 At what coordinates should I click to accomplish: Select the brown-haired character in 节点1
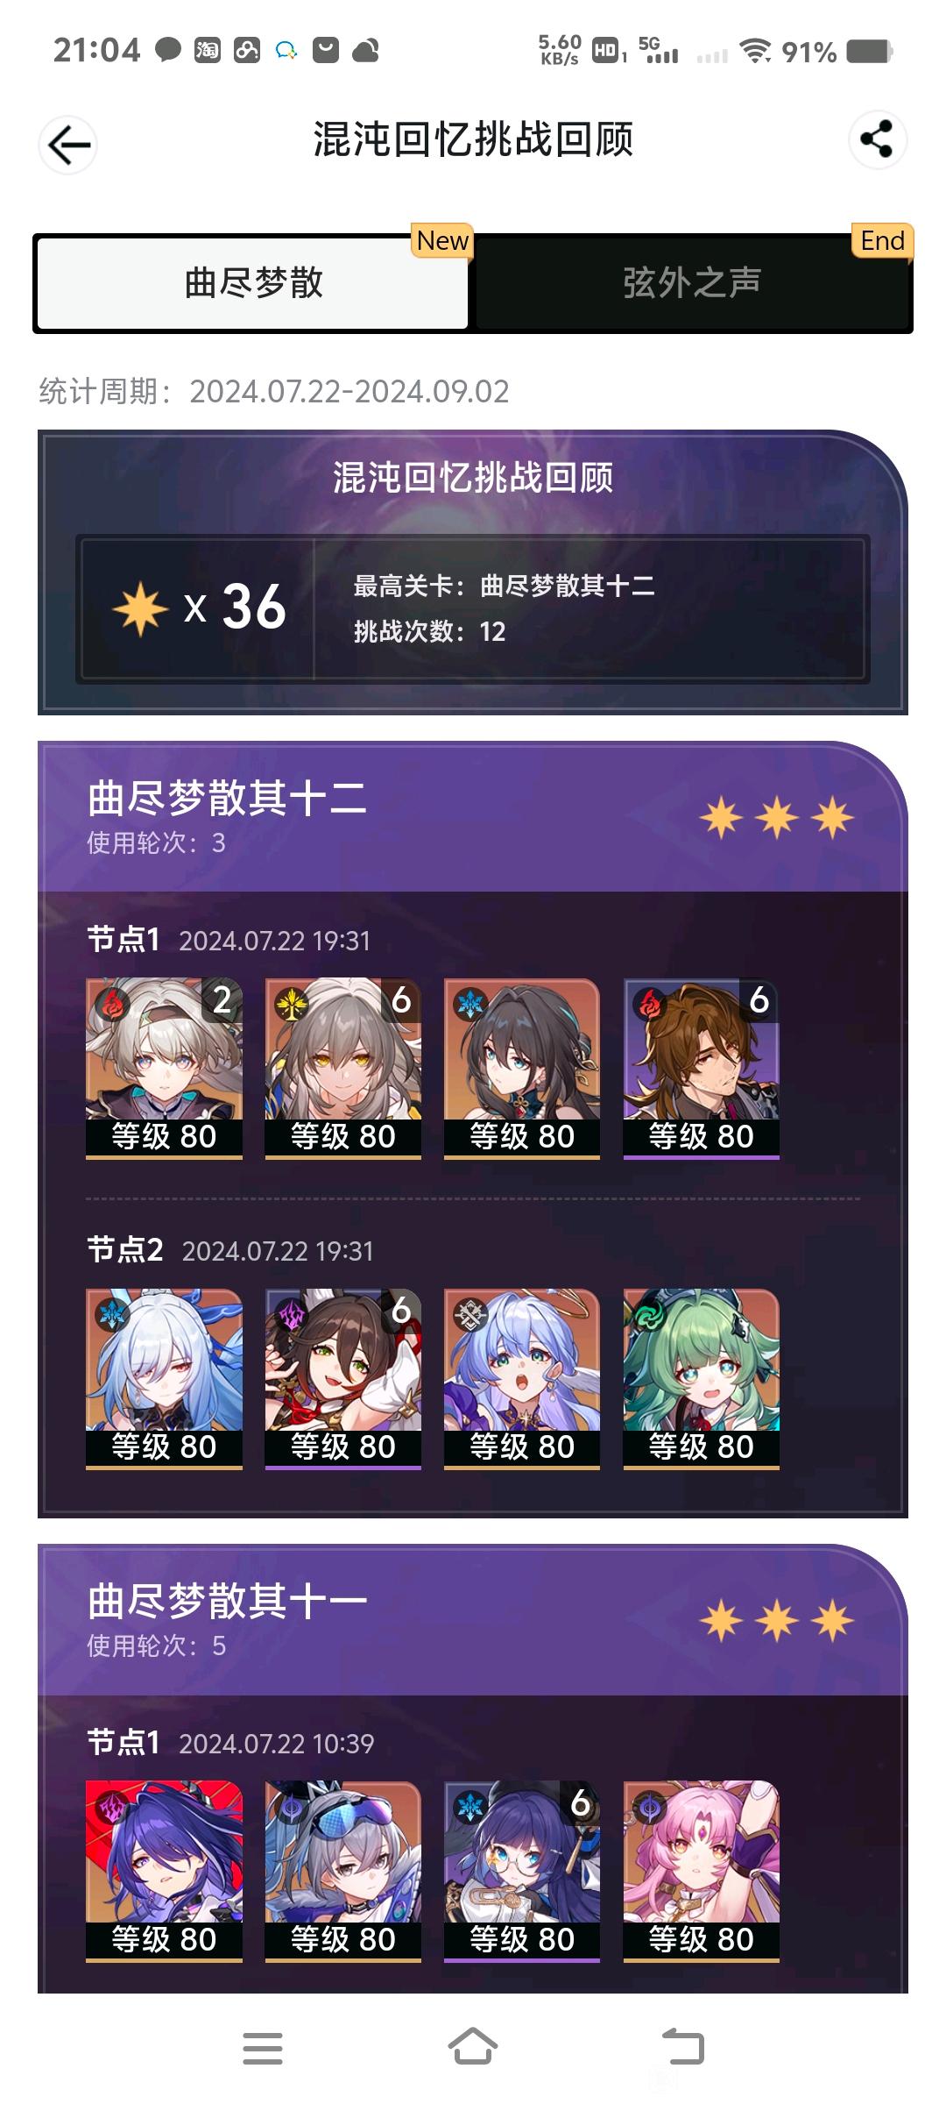click(x=702, y=1069)
